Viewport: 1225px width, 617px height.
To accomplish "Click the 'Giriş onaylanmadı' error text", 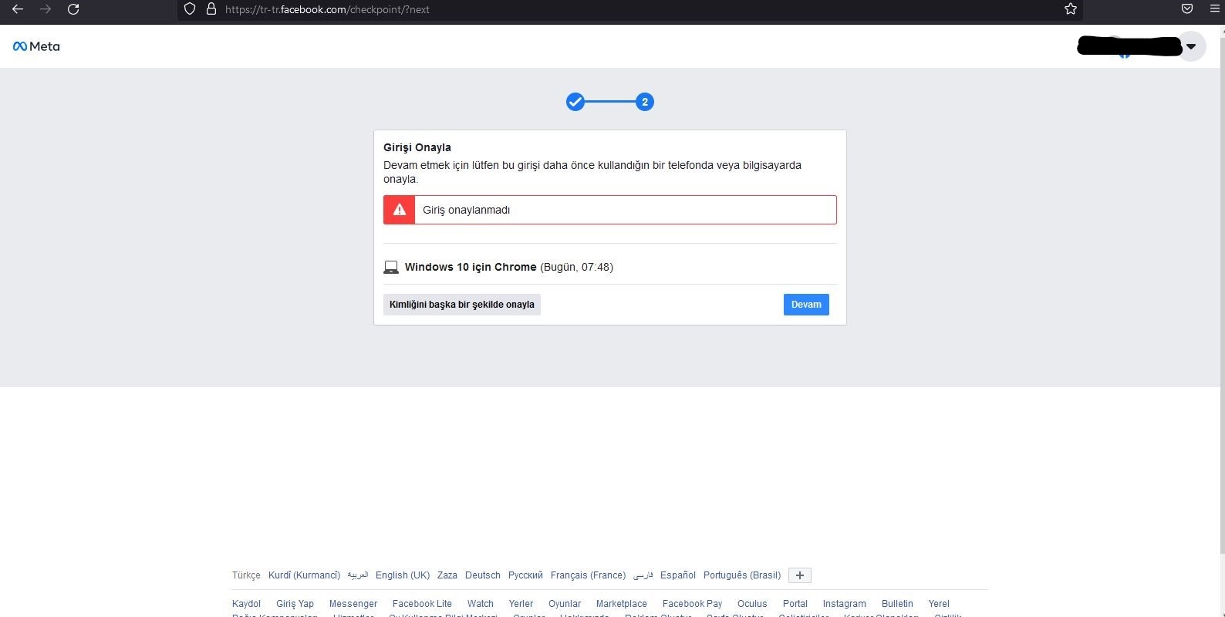I will (466, 210).
